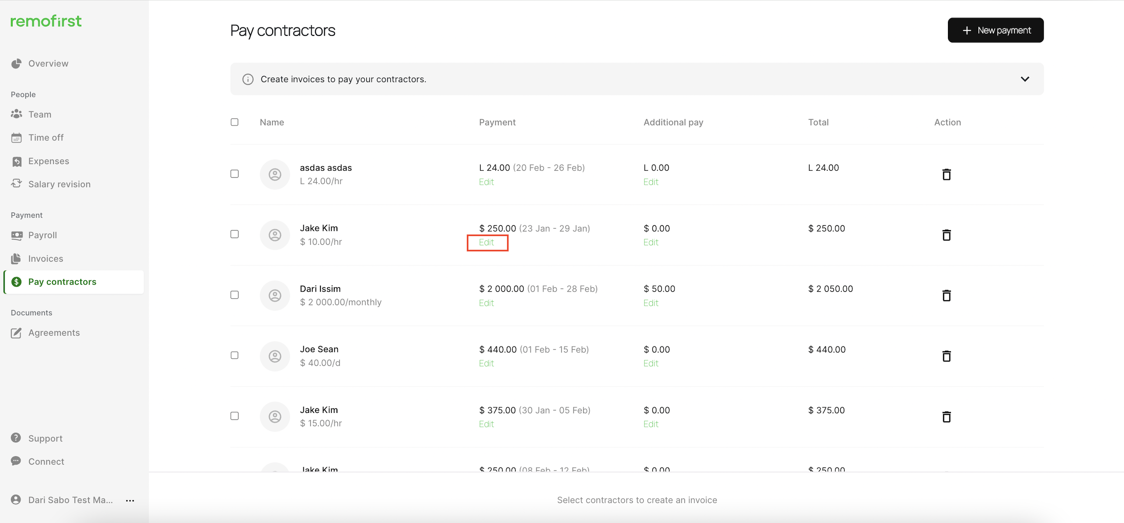Screen dimensions: 1124x523
Task: Navigate to Payroll
Action: [42, 235]
